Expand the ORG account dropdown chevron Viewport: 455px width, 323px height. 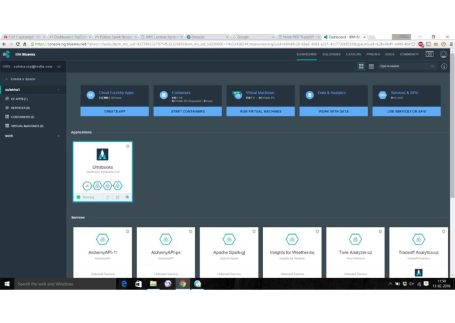tap(59, 67)
